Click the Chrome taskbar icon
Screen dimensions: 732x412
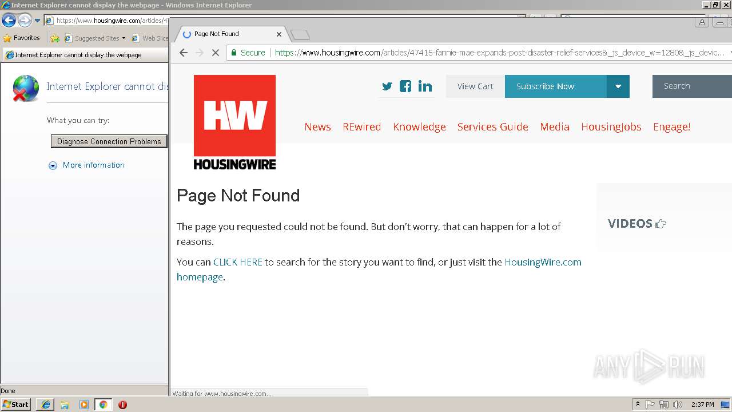(103, 405)
